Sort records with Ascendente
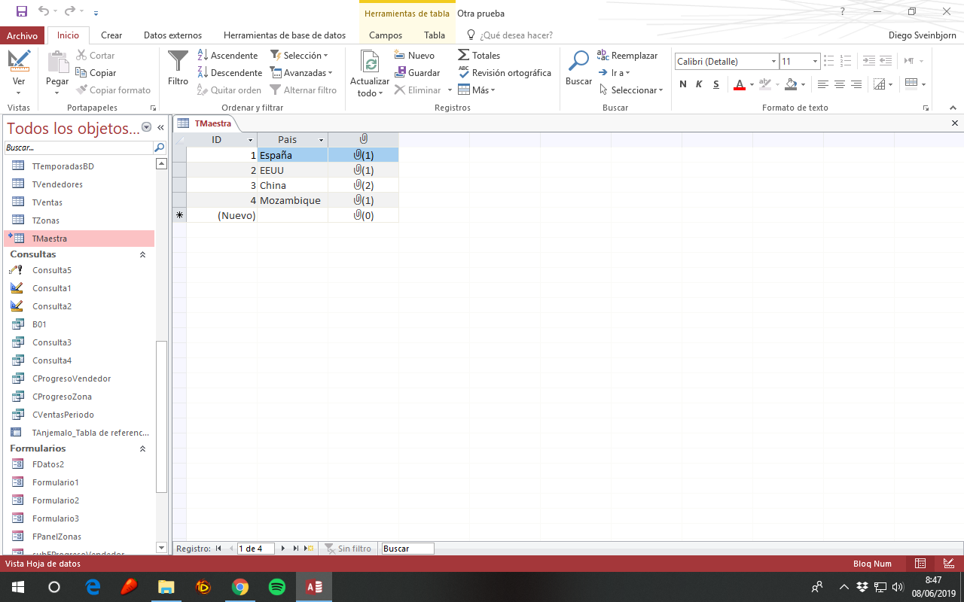This screenshot has height=602, width=964. pos(227,56)
